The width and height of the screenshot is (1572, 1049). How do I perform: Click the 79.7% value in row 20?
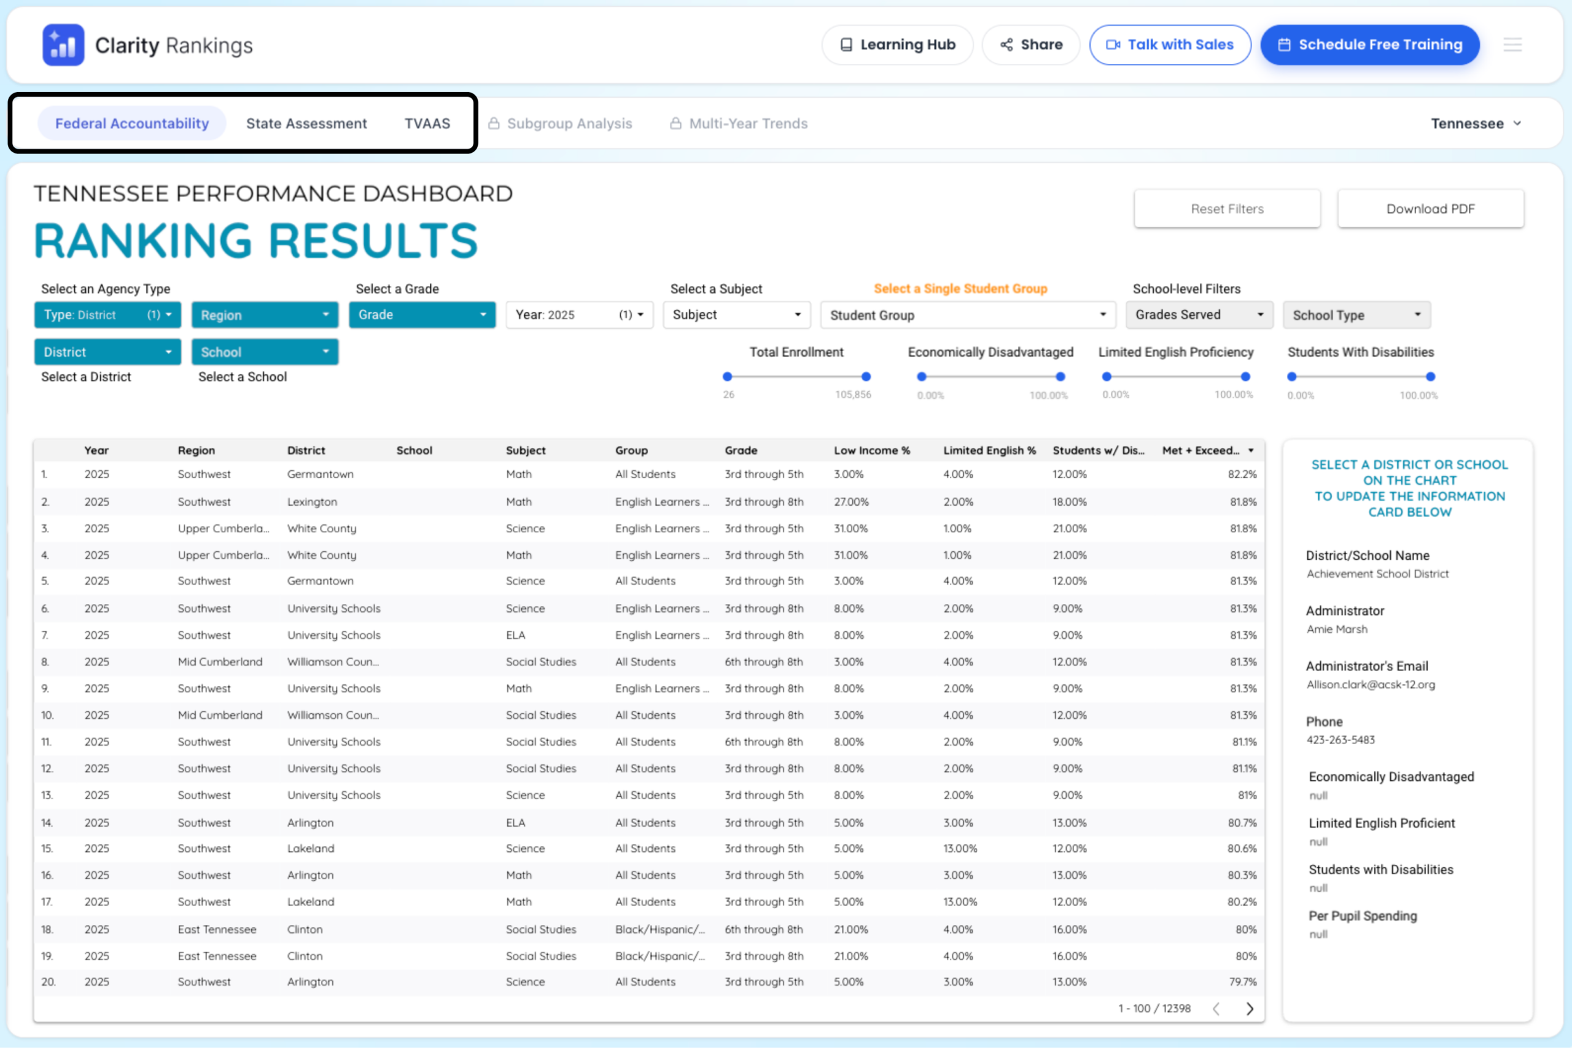tap(1243, 982)
